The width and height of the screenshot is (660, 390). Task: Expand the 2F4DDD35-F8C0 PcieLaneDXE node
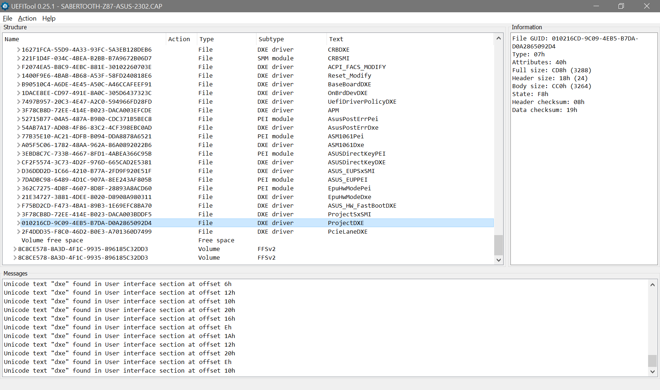18,231
